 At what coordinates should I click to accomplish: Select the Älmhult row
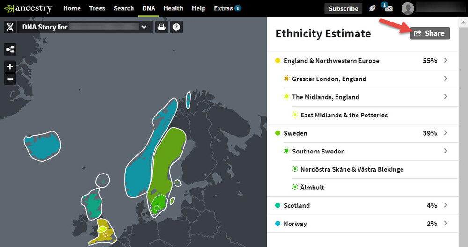click(375, 187)
